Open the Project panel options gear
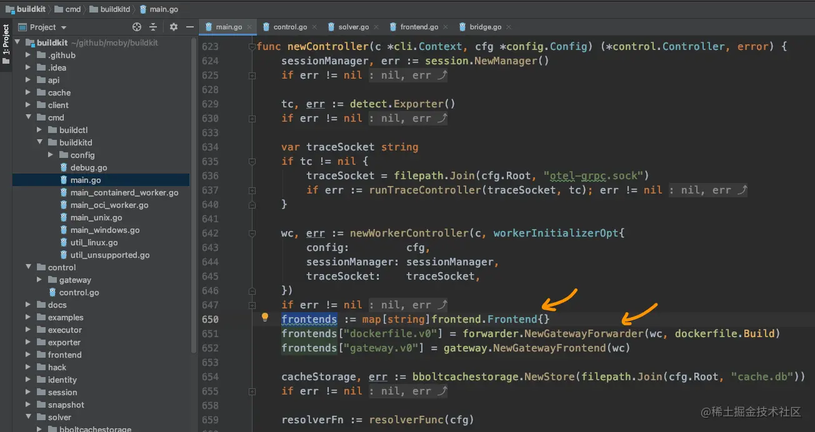Image resolution: width=815 pixels, height=432 pixels. 173,27
